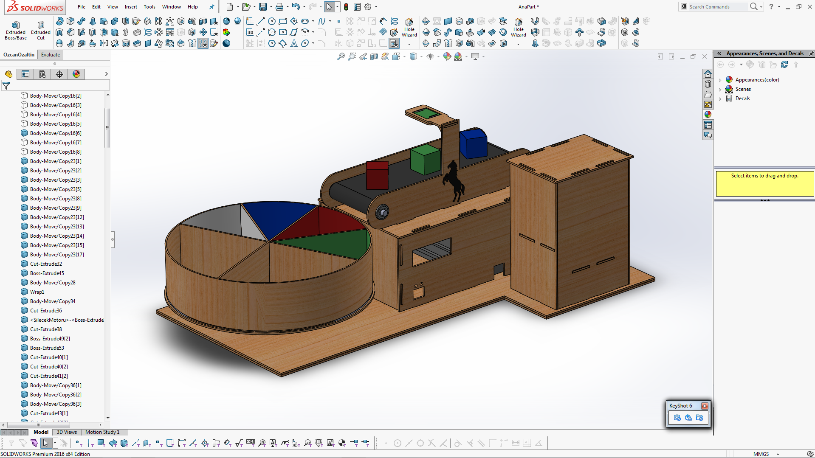Toggle the Filter Faces selection filter
The width and height of the screenshot is (815, 458).
[101, 443]
